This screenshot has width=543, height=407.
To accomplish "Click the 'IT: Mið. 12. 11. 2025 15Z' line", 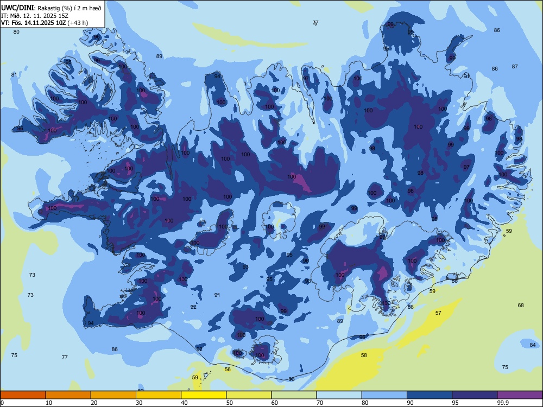I will coord(35,16).
